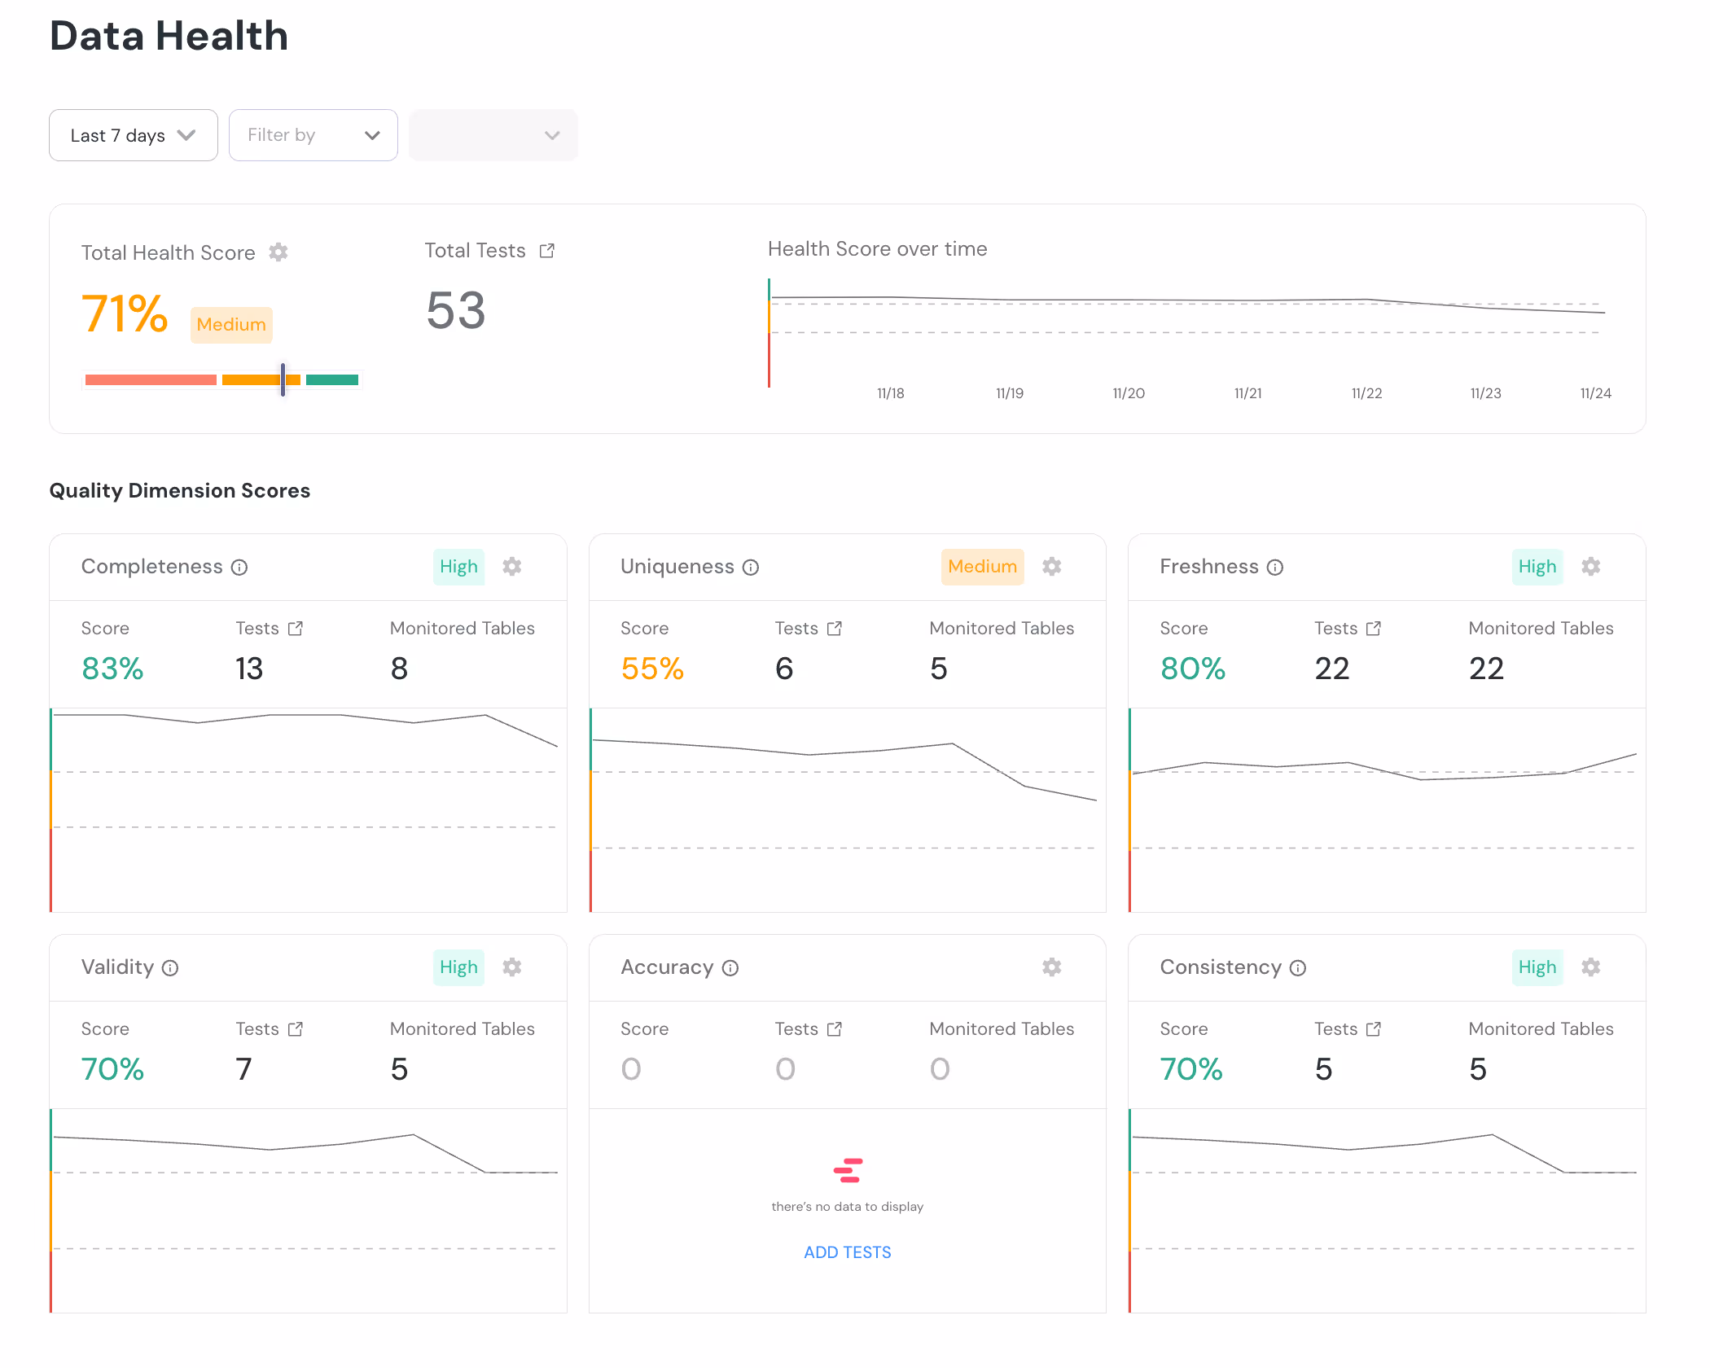The height and width of the screenshot is (1368, 1710).
Task: Expand the Last 7 days dropdown
Action: (x=133, y=135)
